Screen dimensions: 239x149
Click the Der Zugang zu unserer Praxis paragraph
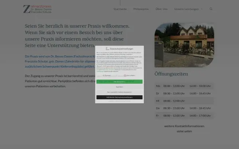pos(60,81)
